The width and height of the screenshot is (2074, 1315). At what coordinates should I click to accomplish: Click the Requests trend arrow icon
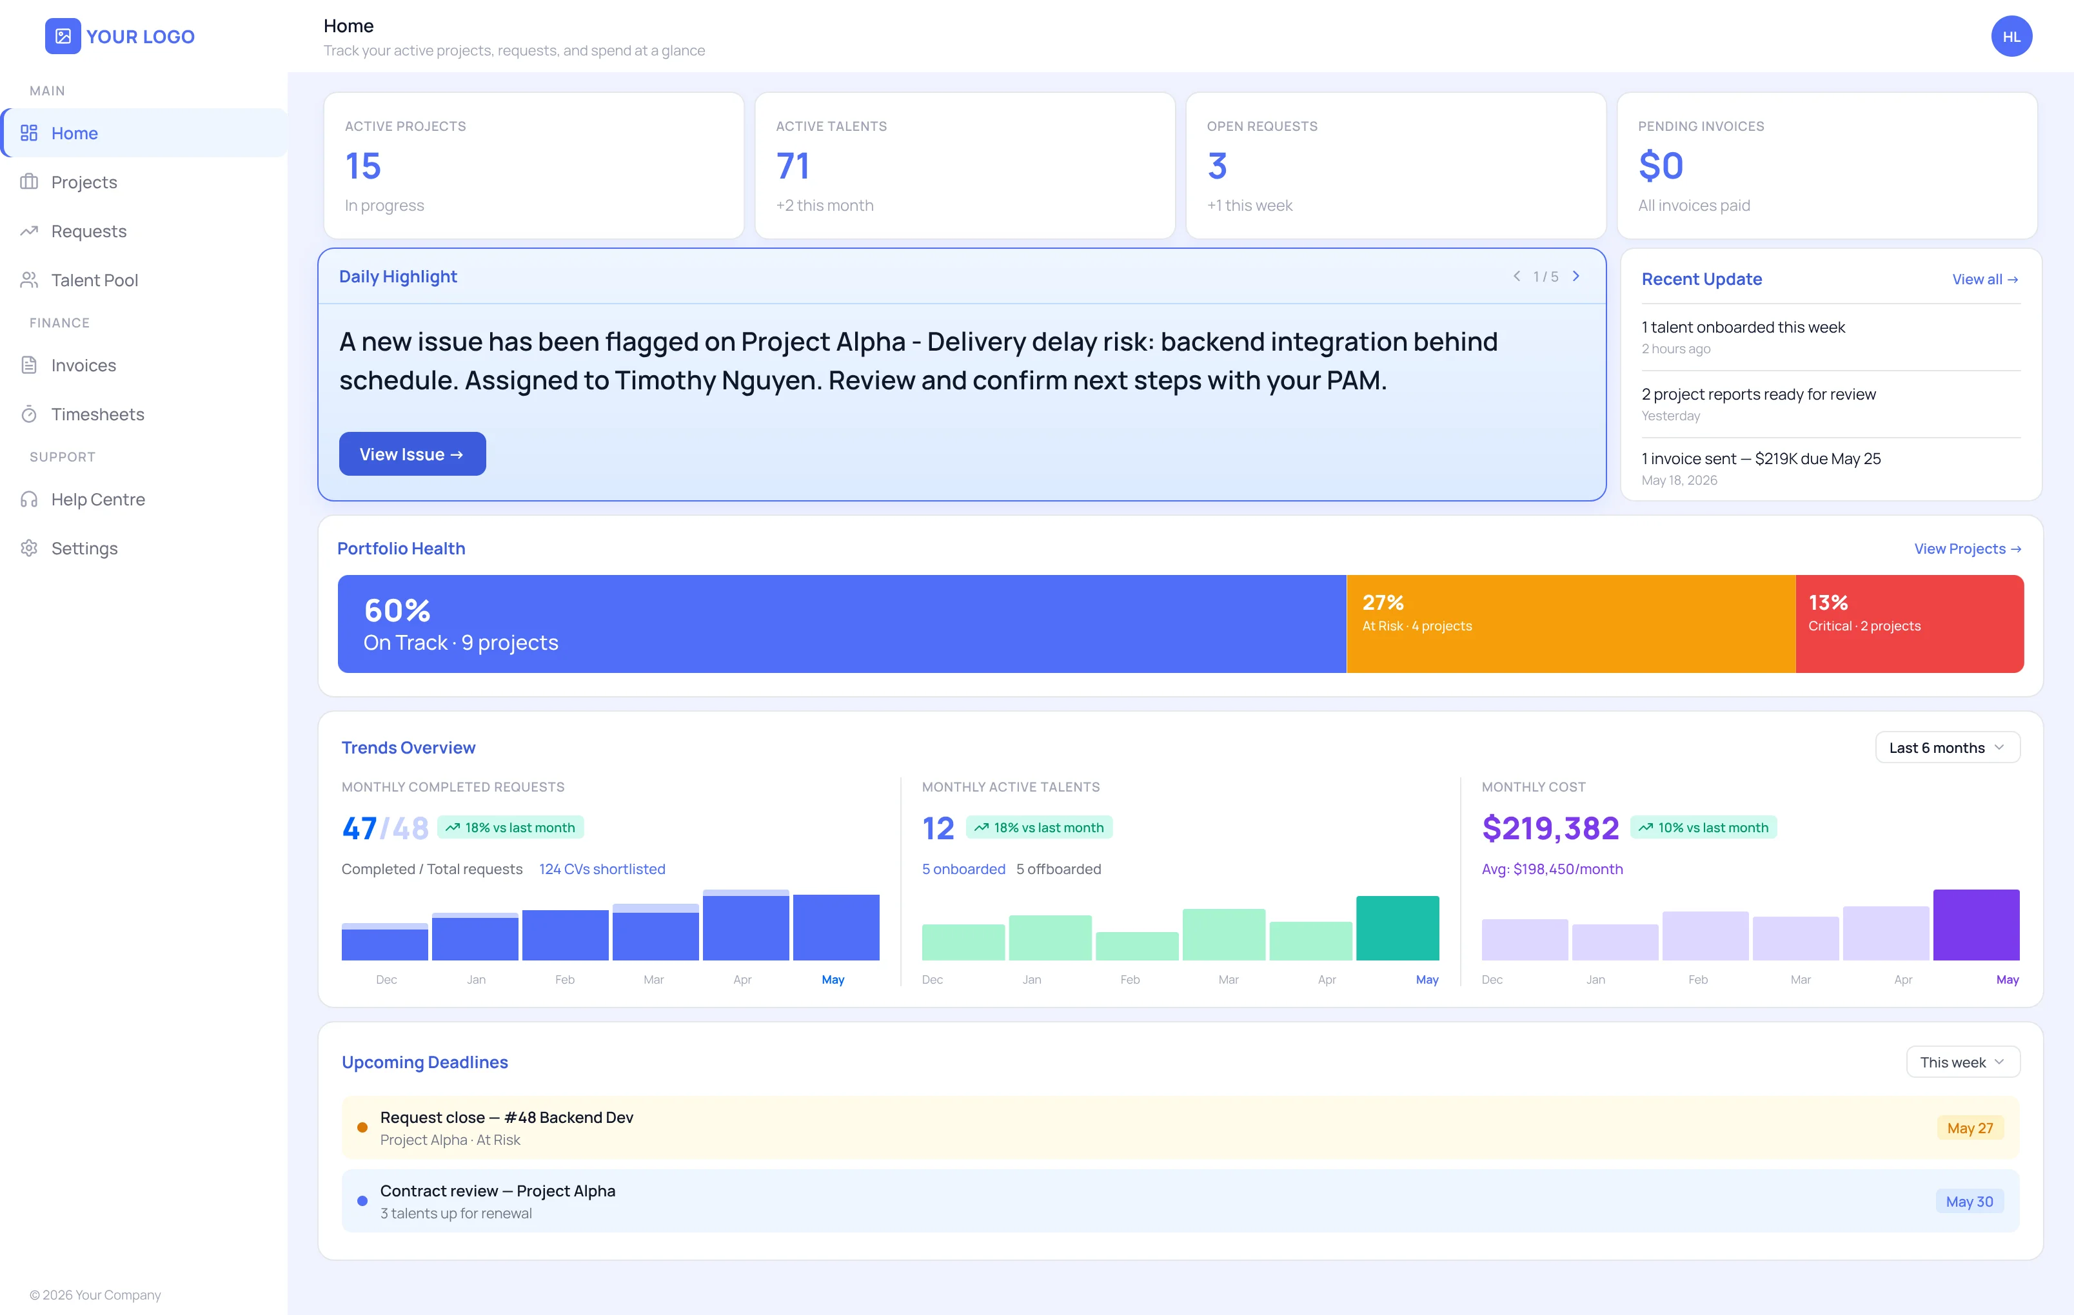tap(29, 231)
